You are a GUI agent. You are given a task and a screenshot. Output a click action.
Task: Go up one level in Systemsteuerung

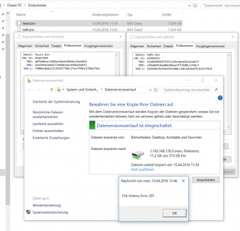52,90
